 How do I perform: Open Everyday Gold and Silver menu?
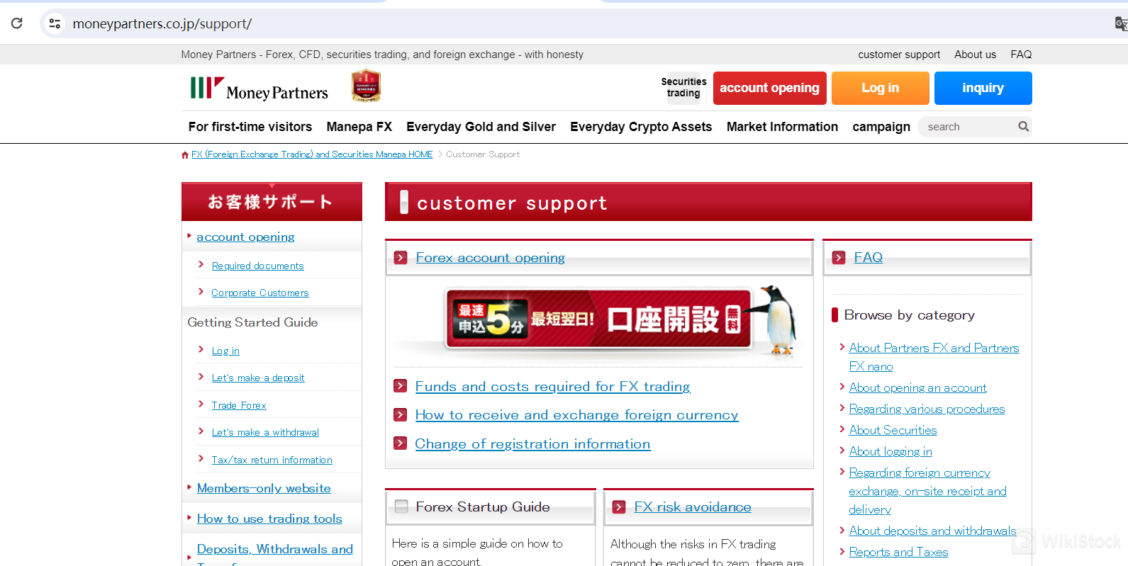tap(481, 127)
